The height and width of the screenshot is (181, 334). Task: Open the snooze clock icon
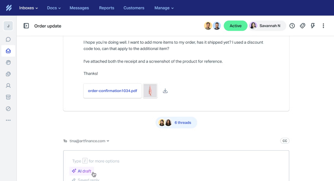(x=292, y=26)
